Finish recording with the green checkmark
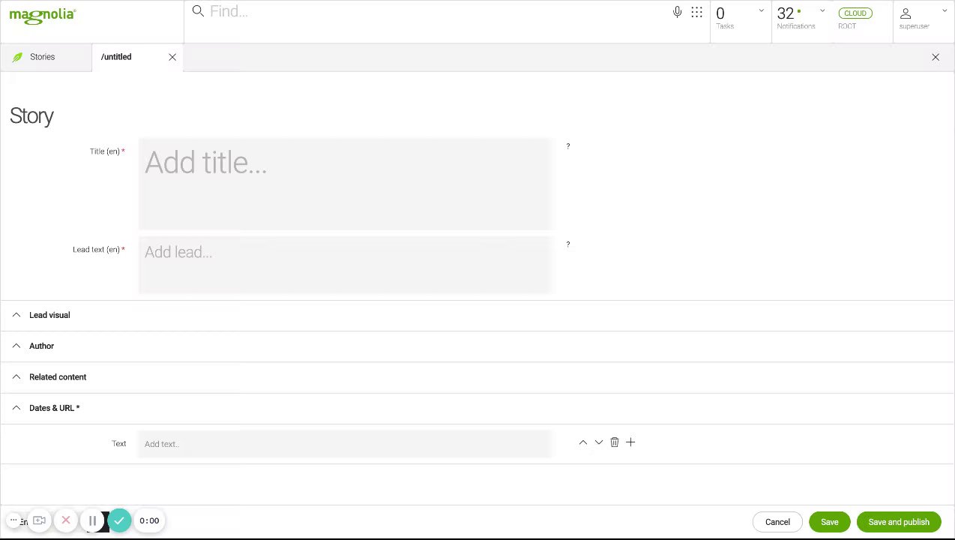 point(119,520)
